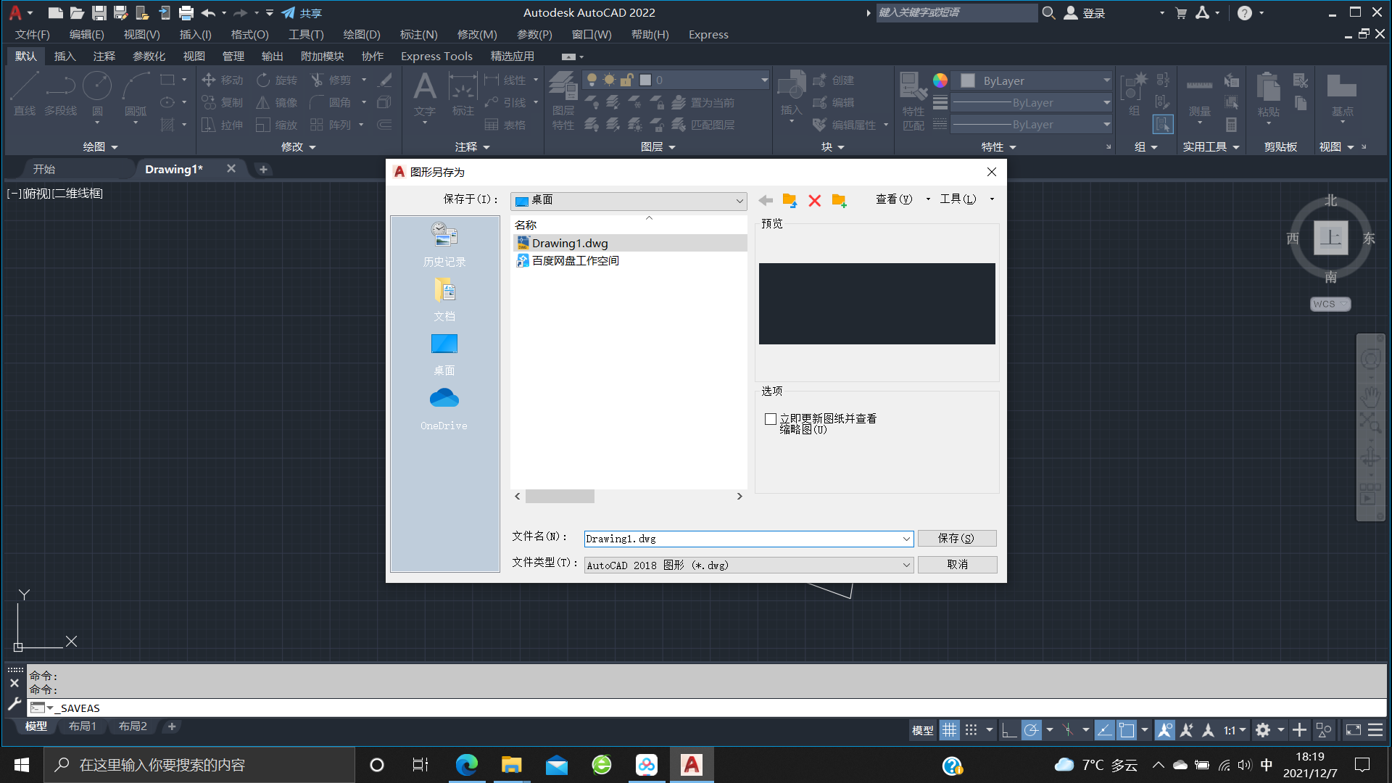Screen dimensions: 1392x783
Task: Click the search magnifier icon in the title bar
Action: (1048, 12)
